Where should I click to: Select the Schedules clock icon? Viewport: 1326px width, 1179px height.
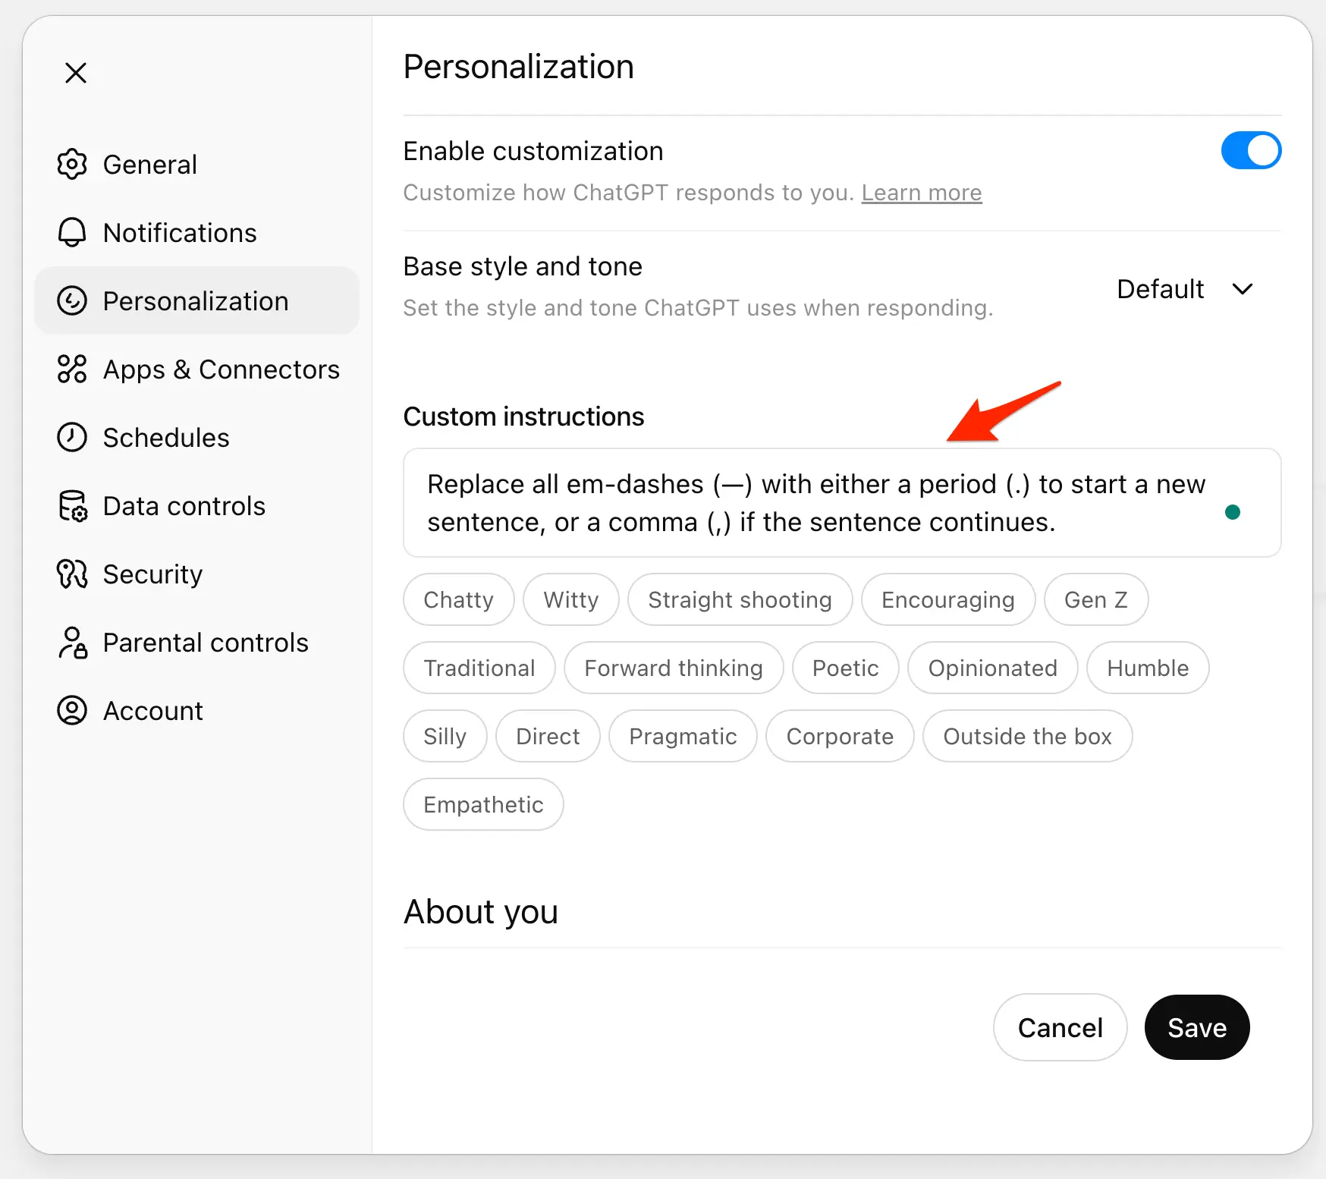point(72,437)
